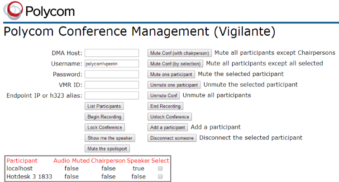Click the localhost participant name
The image size is (339, 182).
pyautogui.click(x=19, y=168)
